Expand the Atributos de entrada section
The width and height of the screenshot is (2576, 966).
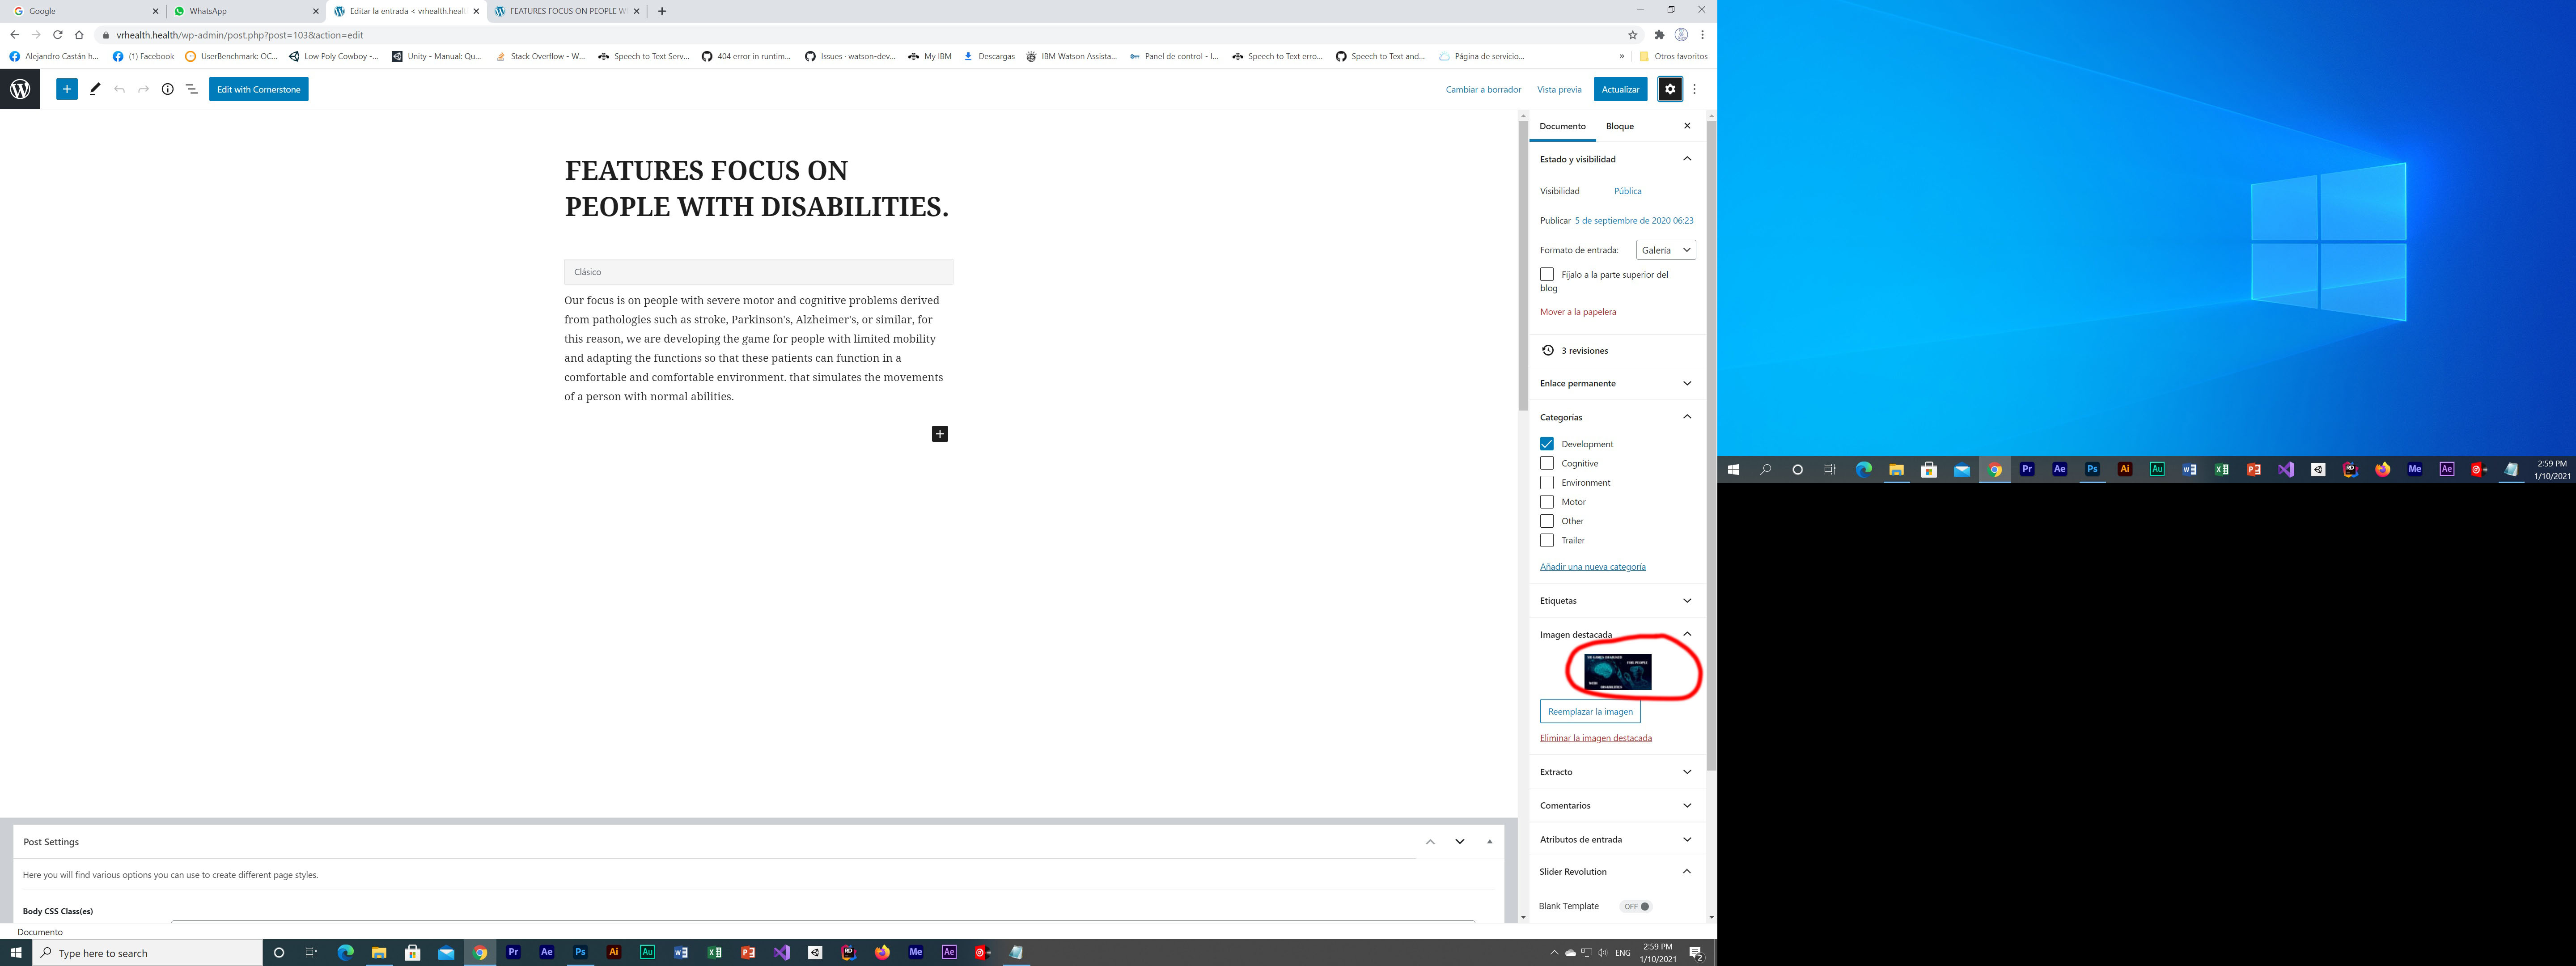pyautogui.click(x=1687, y=840)
